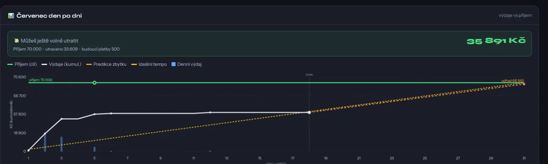Click the daily expense bar on day 3

(x=62, y=144)
